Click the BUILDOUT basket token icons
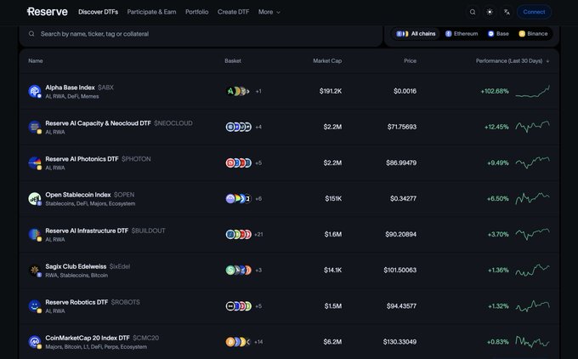This screenshot has height=359, width=578. tap(239, 234)
